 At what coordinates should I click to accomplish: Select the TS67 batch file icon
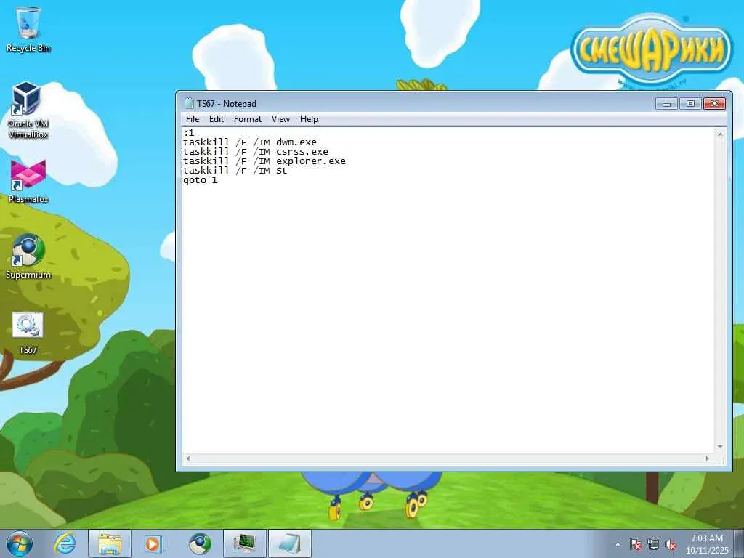[x=28, y=333]
